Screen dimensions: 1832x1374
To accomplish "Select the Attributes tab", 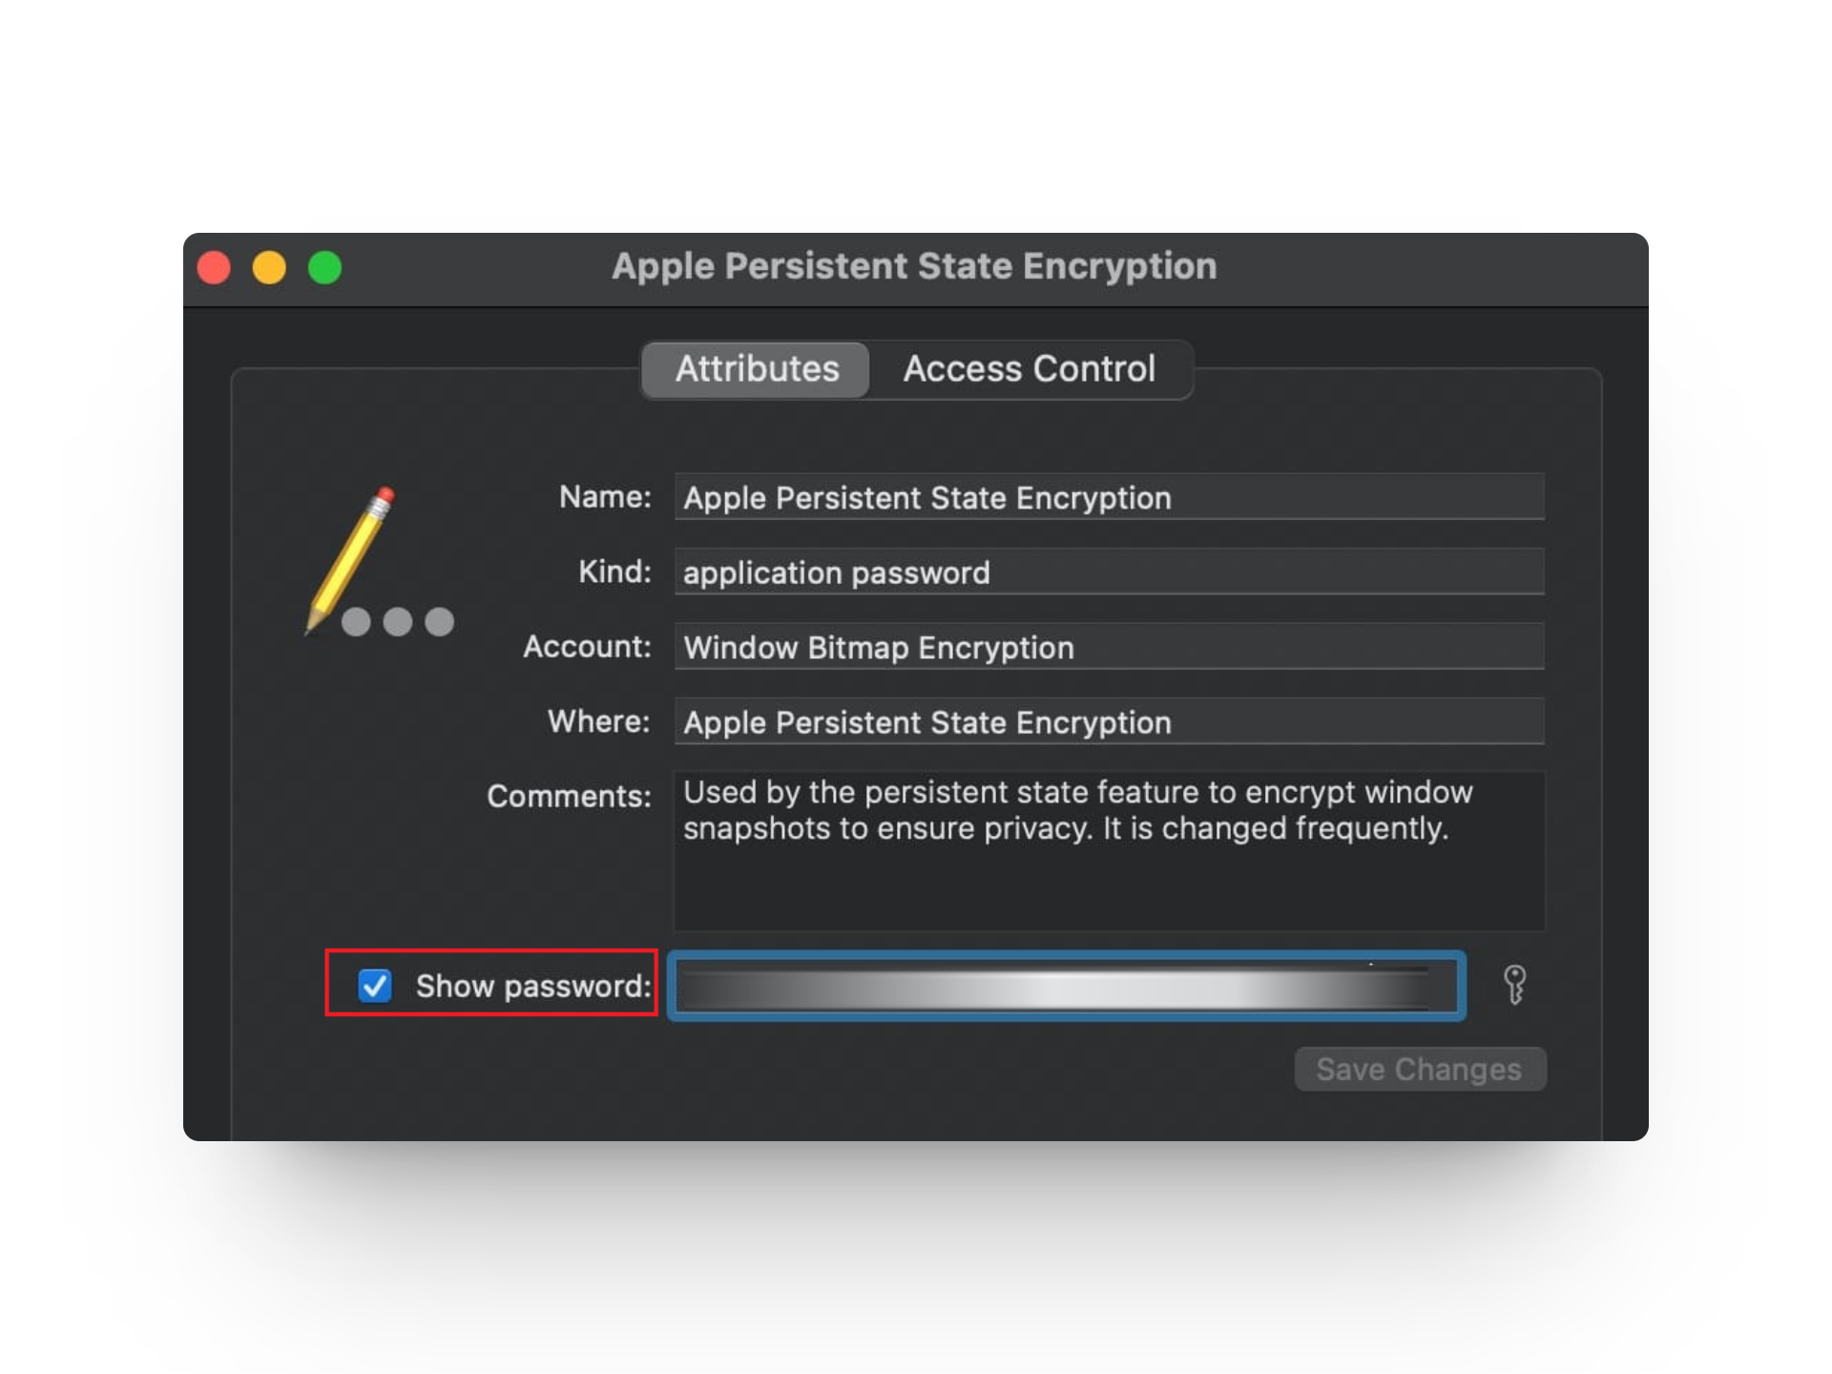I will [755, 369].
